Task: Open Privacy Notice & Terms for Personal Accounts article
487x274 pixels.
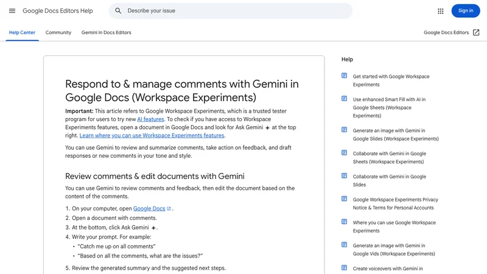Action: click(x=395, y=203)
